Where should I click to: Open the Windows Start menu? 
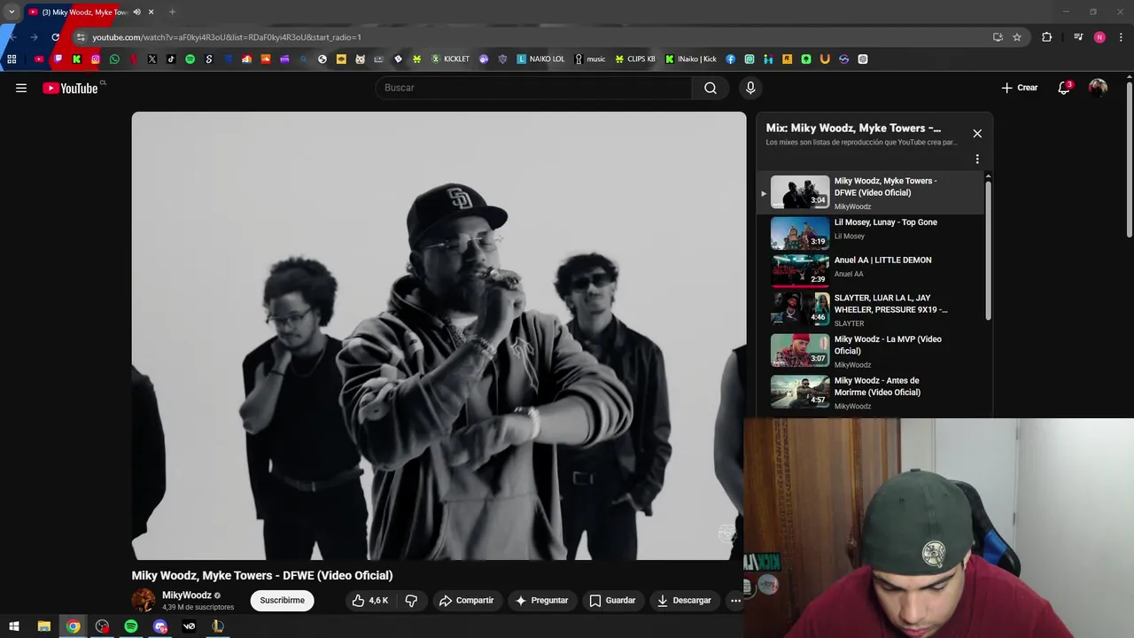point(14,626)
